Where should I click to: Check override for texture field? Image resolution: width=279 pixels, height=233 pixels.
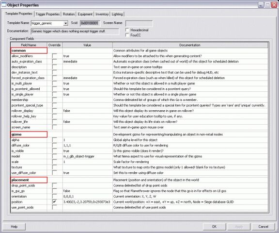click(x=54, y=167)
